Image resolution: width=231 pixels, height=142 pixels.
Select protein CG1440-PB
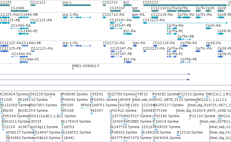[x=31, y=43]
